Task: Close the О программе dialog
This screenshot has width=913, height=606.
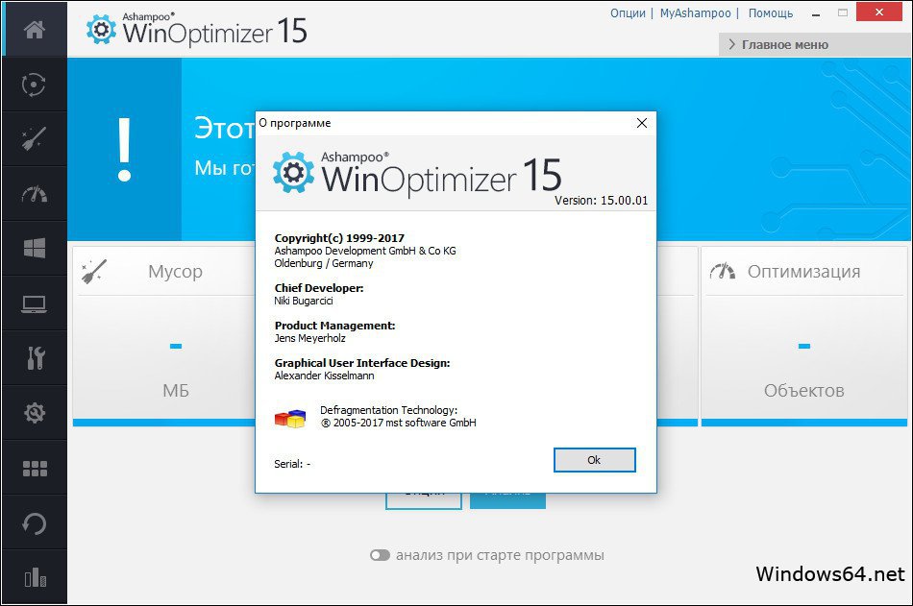Action: pyautogui.click(x=642, y=124)
